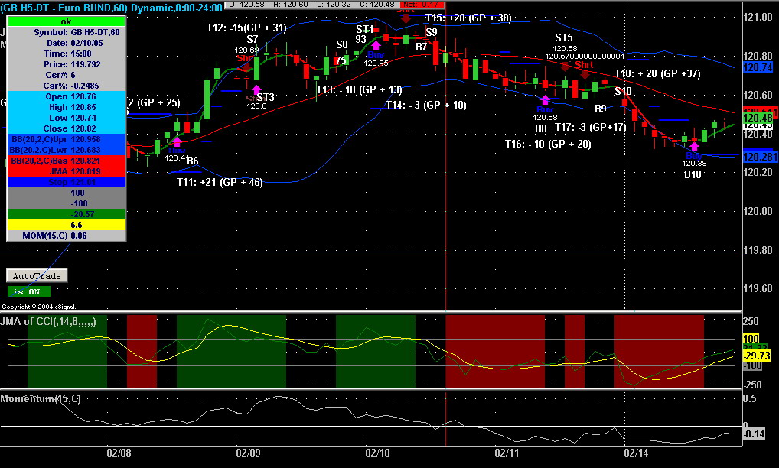Click the ST5 label above 120.58

click(x=564, y=37)
